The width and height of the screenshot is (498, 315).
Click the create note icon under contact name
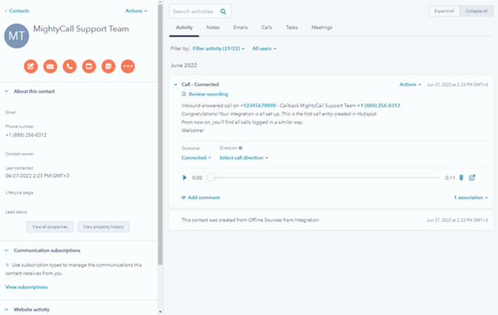30,66
